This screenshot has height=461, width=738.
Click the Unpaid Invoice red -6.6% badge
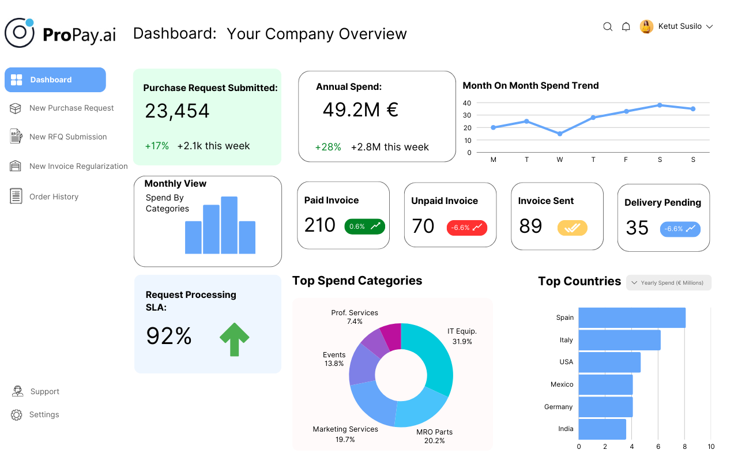[x=467, y=228]
